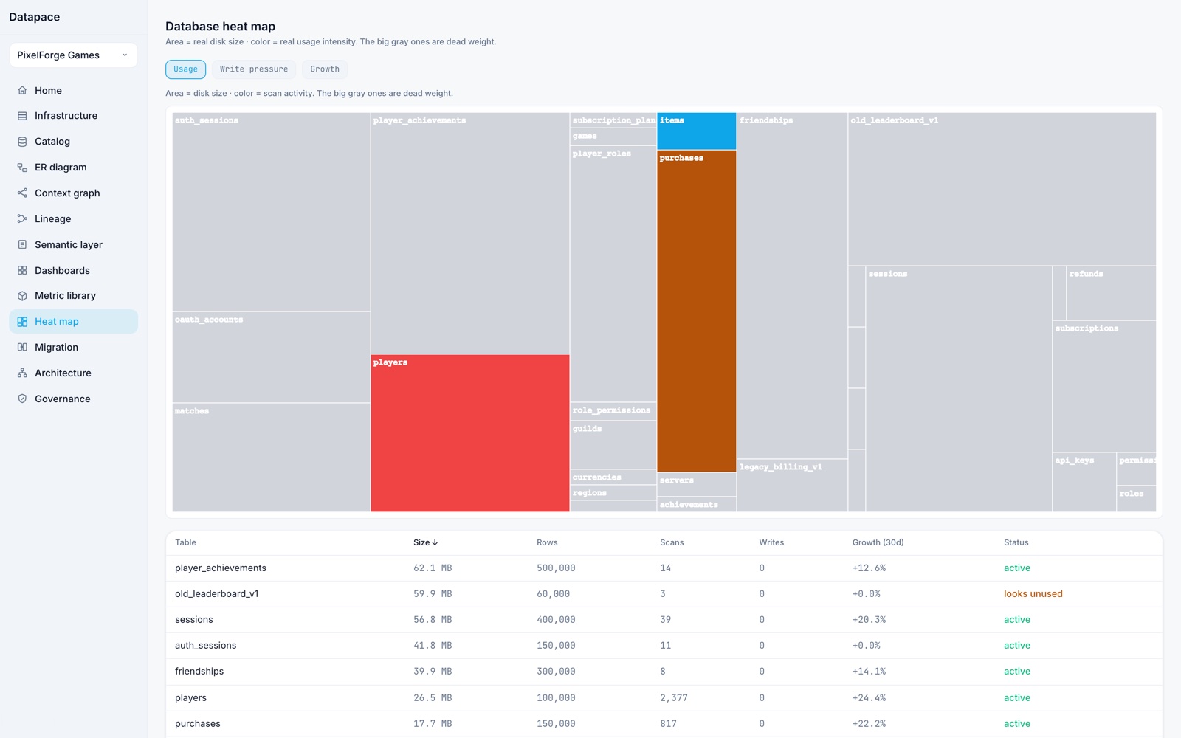
Task: Sort table by Size column header
Action: tap(425, 542)
